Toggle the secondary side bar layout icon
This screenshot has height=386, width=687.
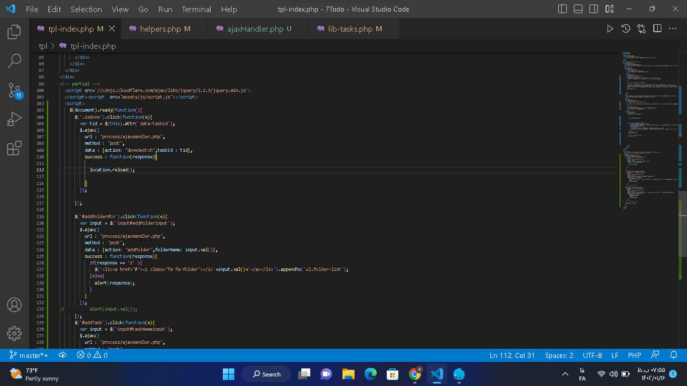[x=594, y=9]
